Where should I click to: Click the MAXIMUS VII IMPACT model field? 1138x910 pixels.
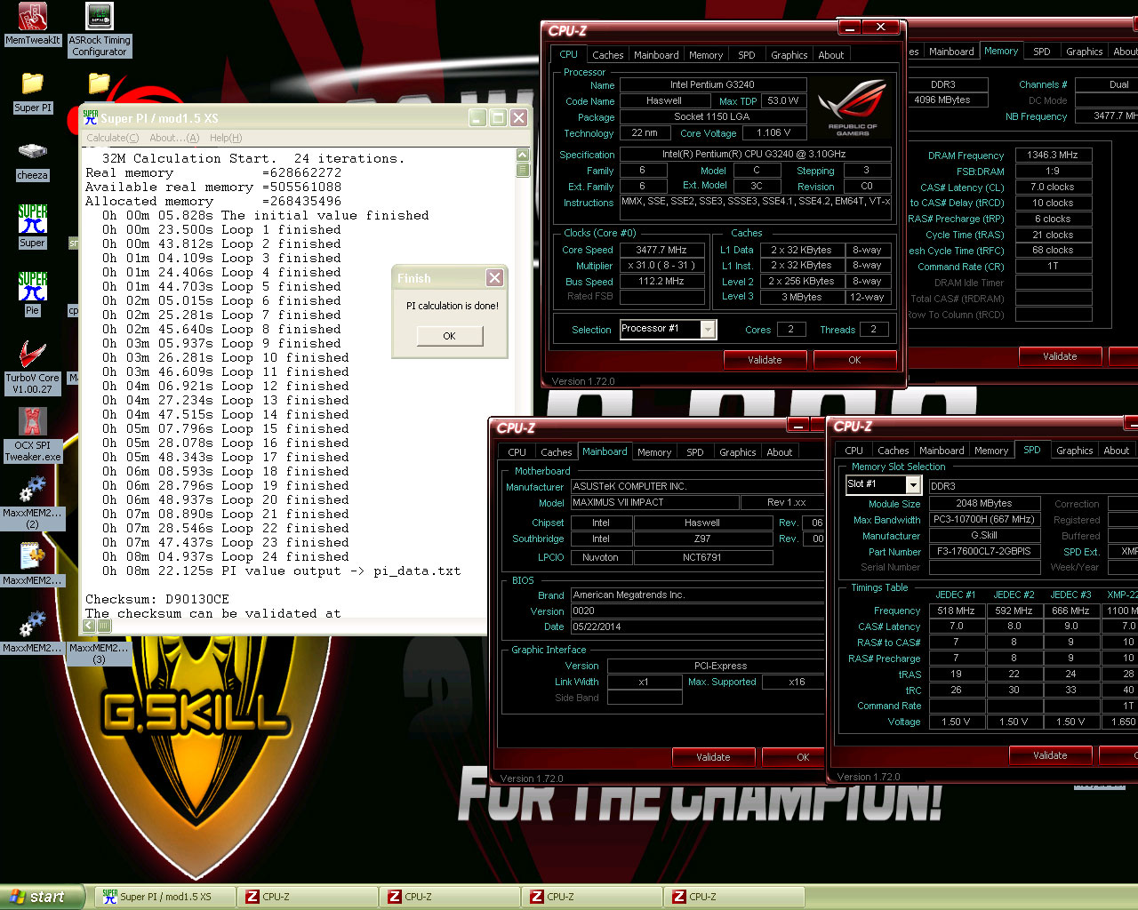654,502
